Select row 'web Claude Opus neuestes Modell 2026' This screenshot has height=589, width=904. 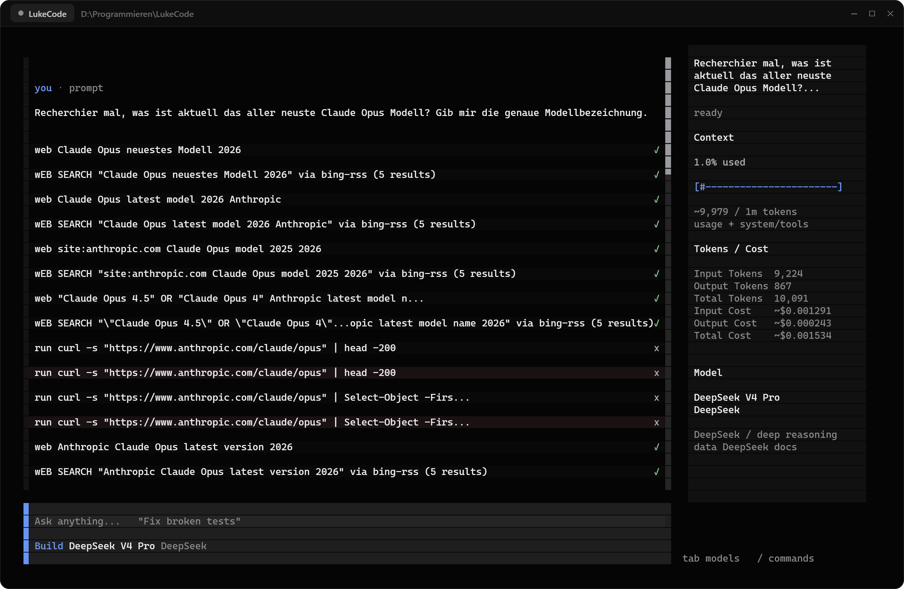[346, 150]
